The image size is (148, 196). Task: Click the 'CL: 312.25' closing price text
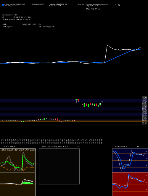pos(55,6)
